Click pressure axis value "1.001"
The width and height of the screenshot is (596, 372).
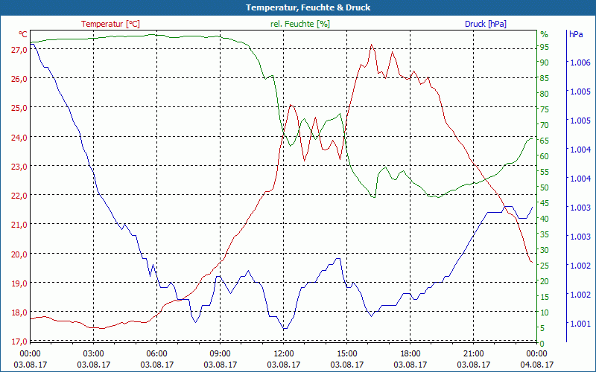[x=580, y=324]
